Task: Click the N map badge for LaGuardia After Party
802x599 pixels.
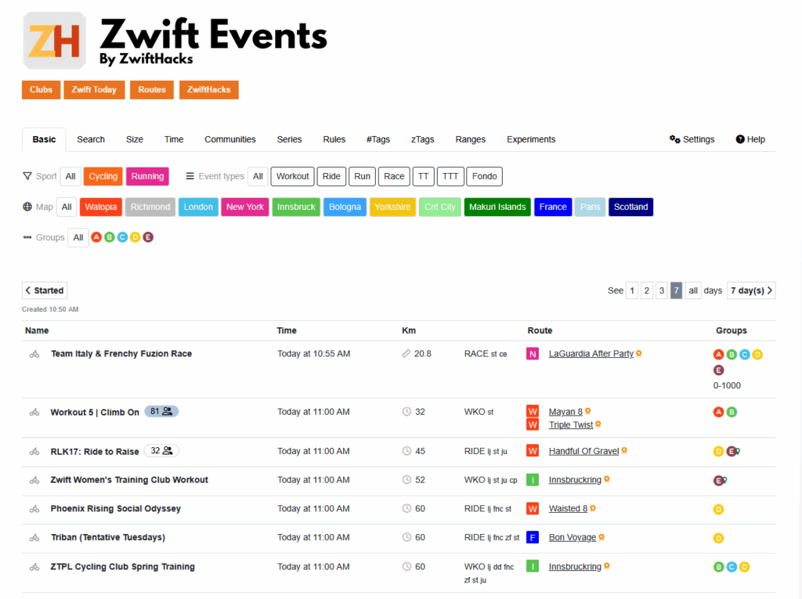Action: coord(533,354)
